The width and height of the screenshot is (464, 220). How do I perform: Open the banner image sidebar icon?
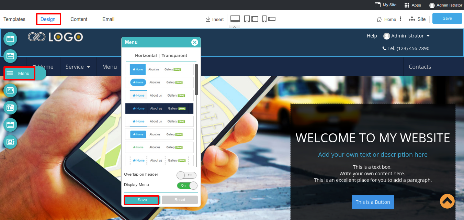pyautogui.click(x=10, y=90)
